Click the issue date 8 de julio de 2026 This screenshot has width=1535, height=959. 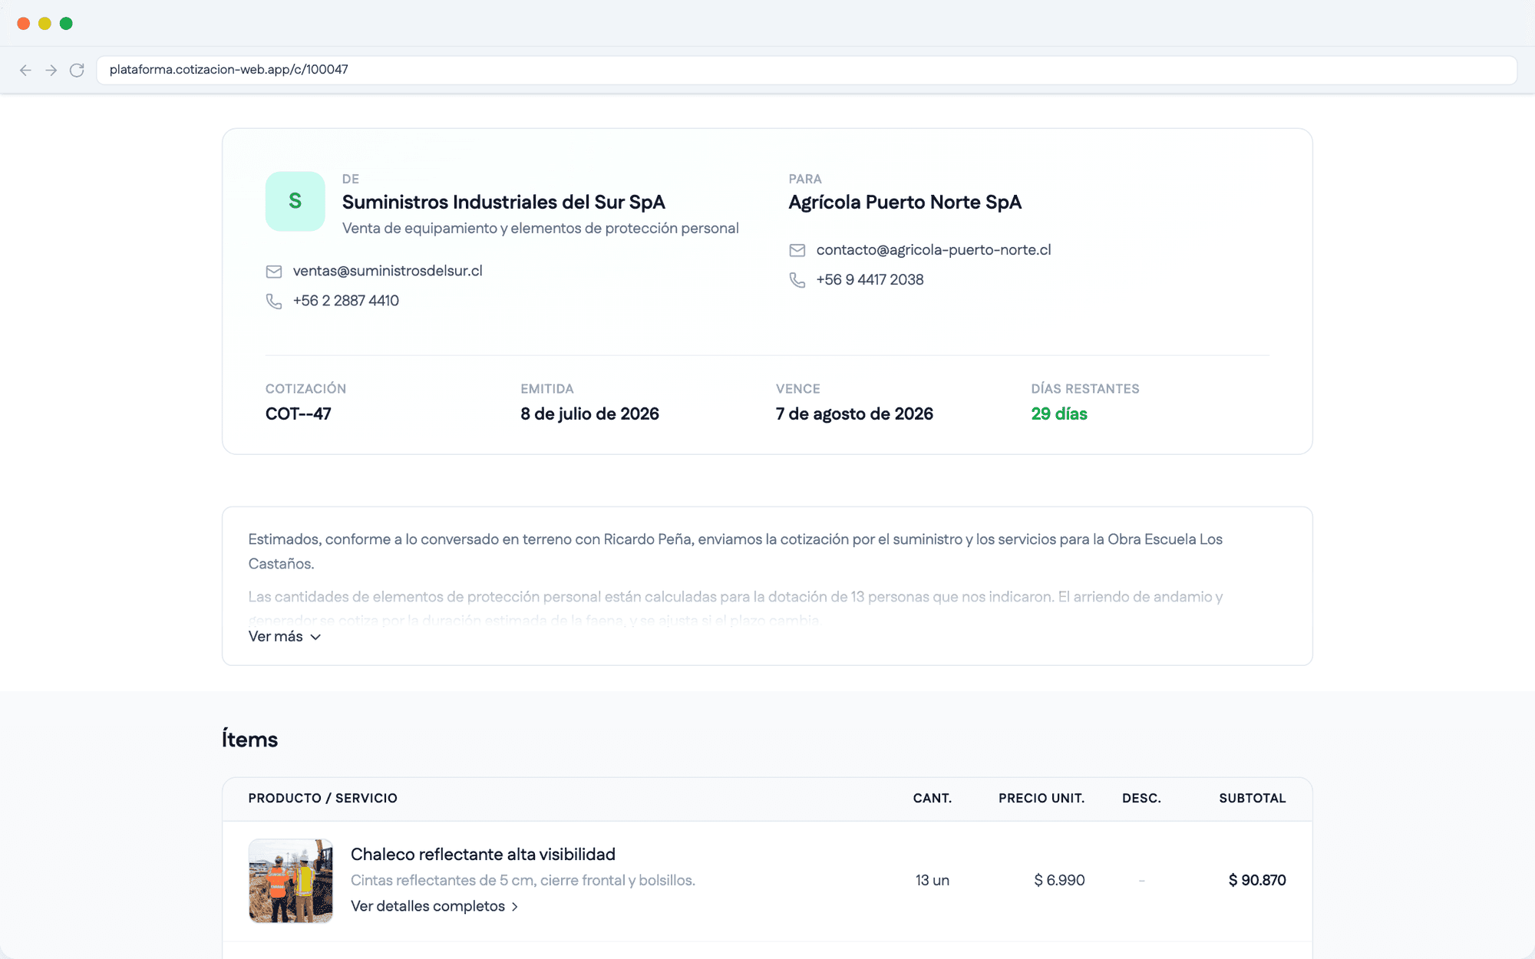589,414
